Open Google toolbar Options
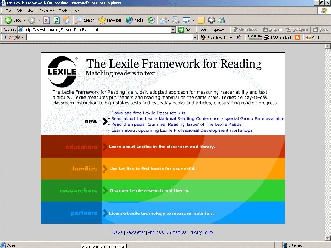 click(315, 38)
